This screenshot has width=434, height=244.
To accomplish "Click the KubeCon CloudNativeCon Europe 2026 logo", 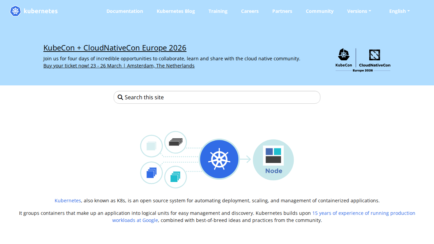I will tap(363, 60).
